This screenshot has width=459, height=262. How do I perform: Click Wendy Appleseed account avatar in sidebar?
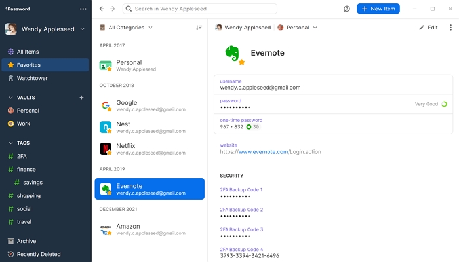click(11, 29)
